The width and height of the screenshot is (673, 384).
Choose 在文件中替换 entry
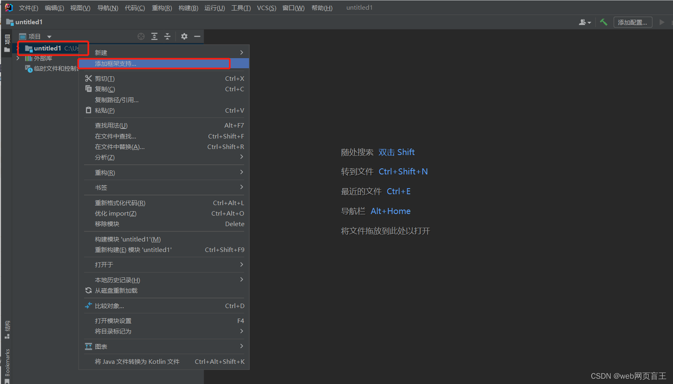(x=164, y=147)
